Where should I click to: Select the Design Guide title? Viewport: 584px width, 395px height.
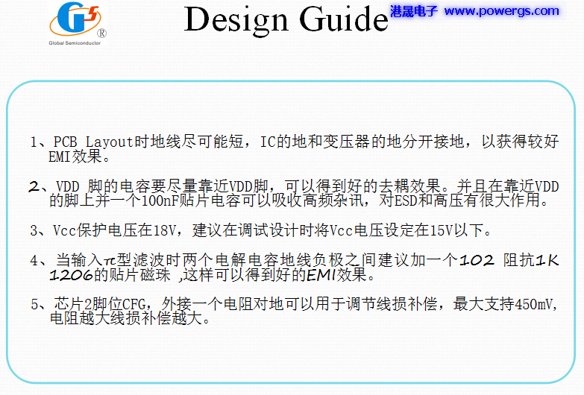pyautogui.click(x=286, y=20)
